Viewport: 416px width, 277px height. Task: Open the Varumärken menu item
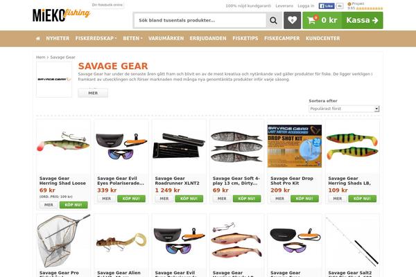166,39
